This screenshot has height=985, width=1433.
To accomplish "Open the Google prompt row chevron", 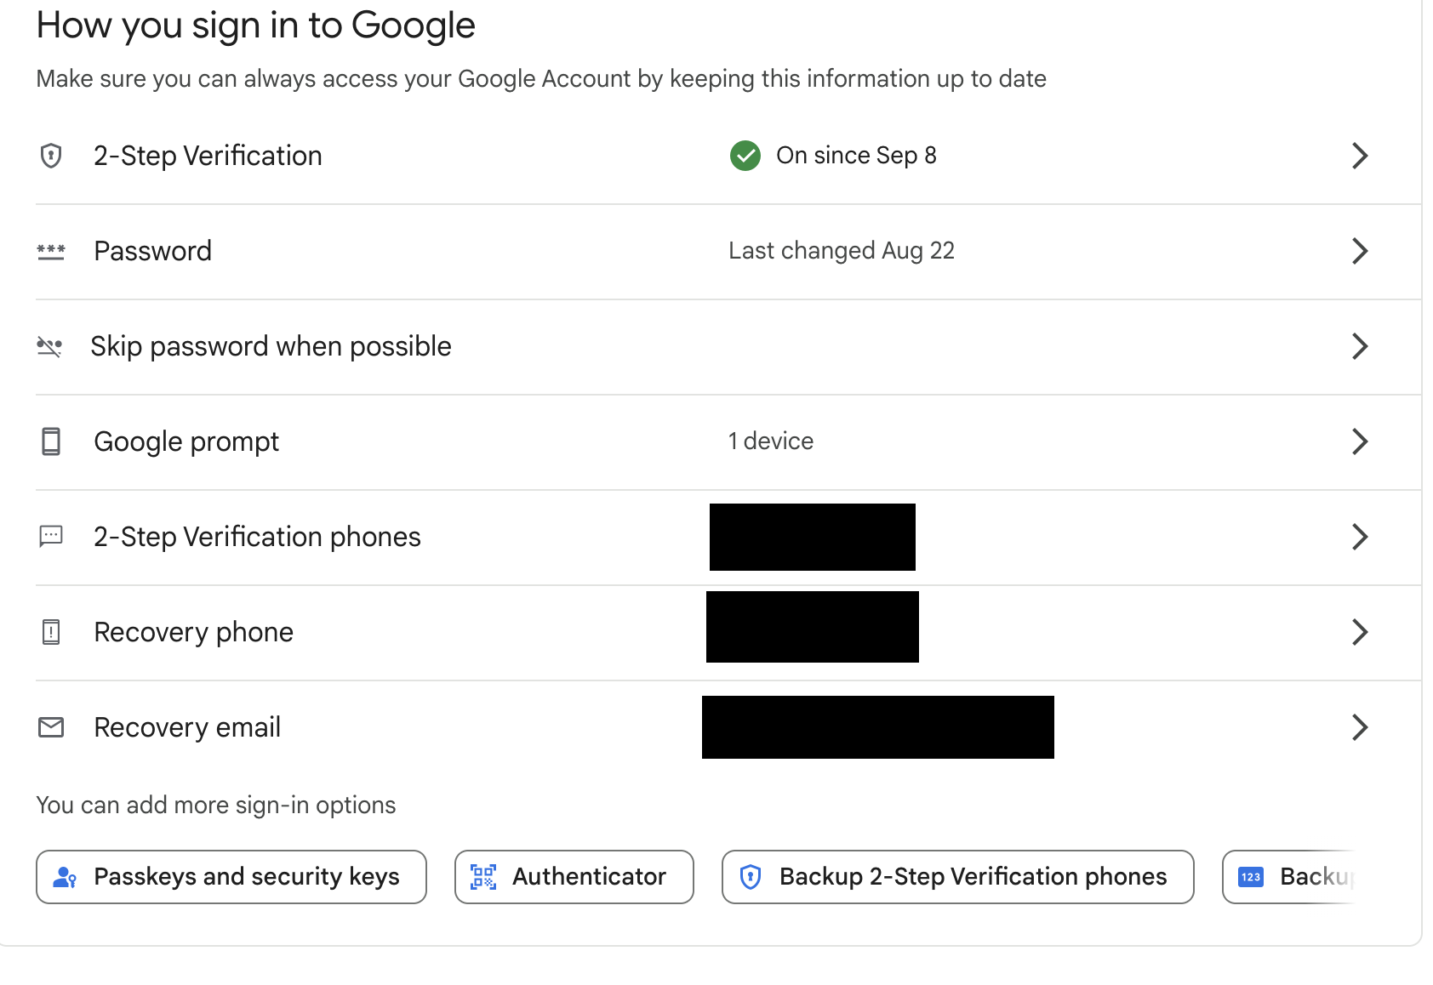I will pos(1359,441).
